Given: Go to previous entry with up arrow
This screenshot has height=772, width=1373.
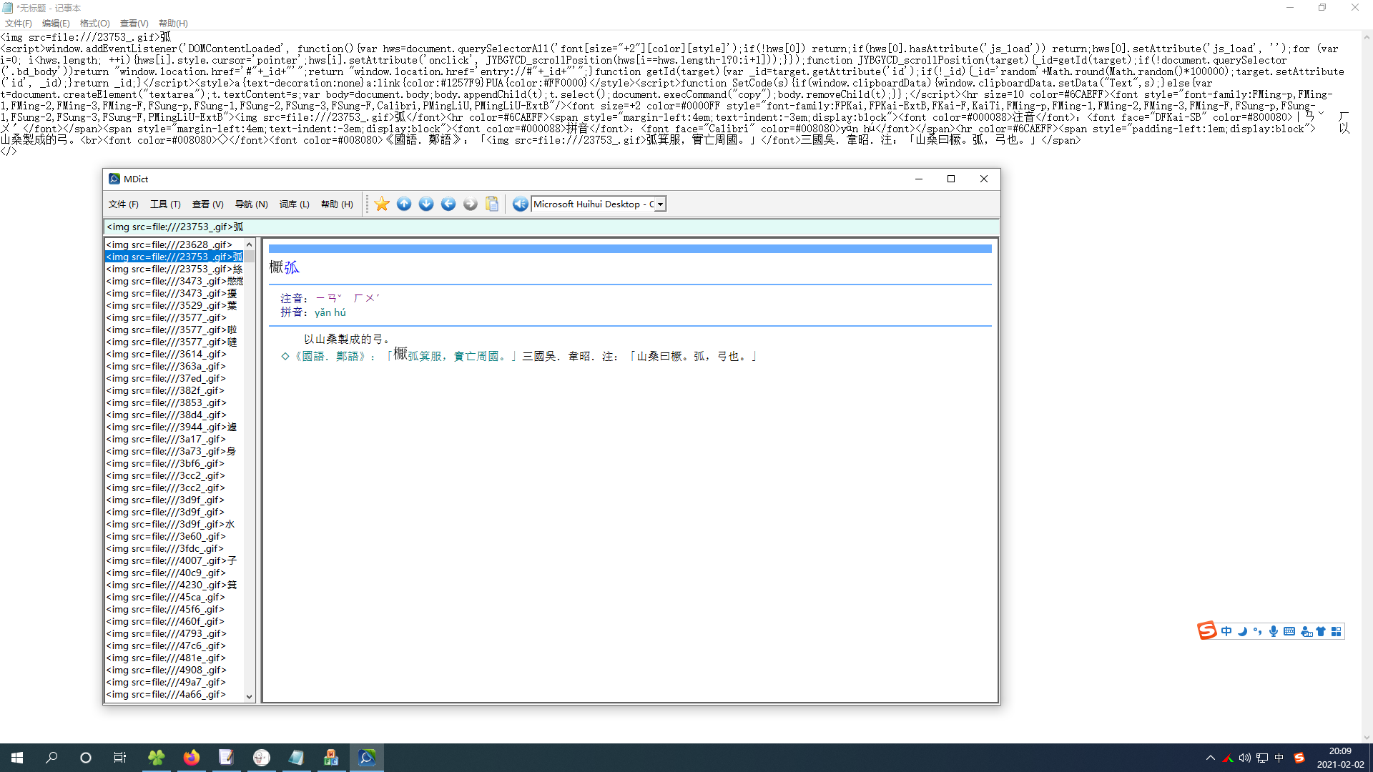Looking at the screenshot, I should coord(404,204).
